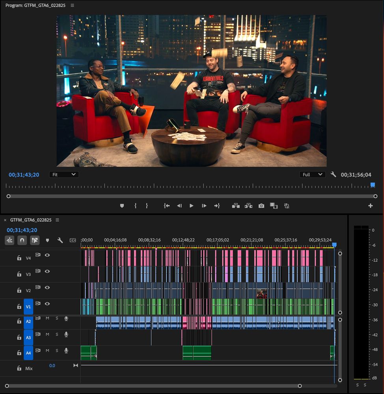The width and height of the screenshot is (384, 394).
Task: Enable voice-over record on A3
Action: (66, 335)
